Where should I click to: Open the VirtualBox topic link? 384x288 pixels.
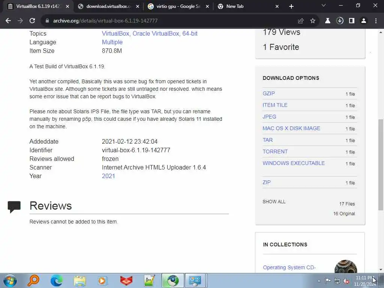(115, 33)
